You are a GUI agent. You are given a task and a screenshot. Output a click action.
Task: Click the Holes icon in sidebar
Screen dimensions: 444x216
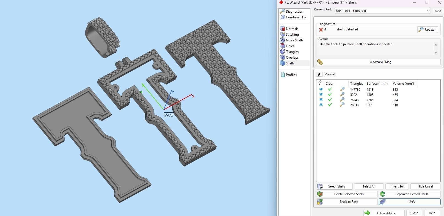point(282,46)
